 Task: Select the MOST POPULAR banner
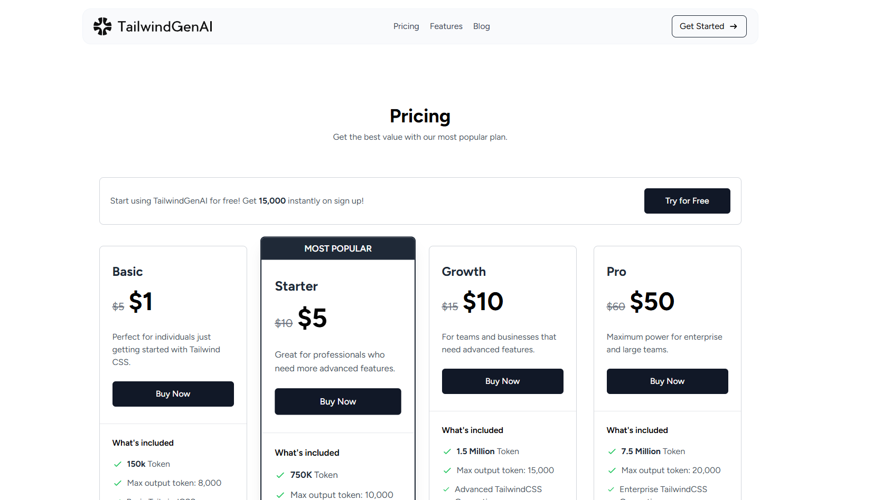tap(337, 248)
